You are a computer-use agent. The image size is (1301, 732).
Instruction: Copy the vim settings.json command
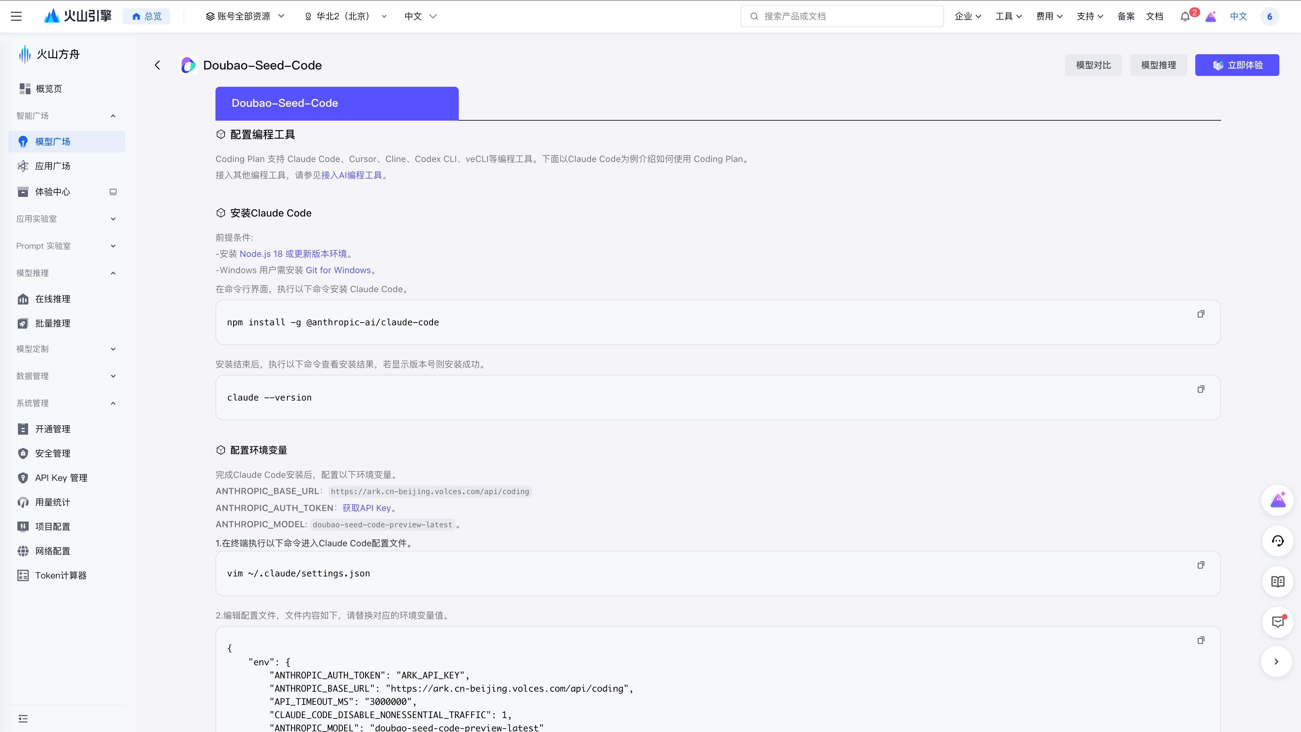pos(1200,565)
